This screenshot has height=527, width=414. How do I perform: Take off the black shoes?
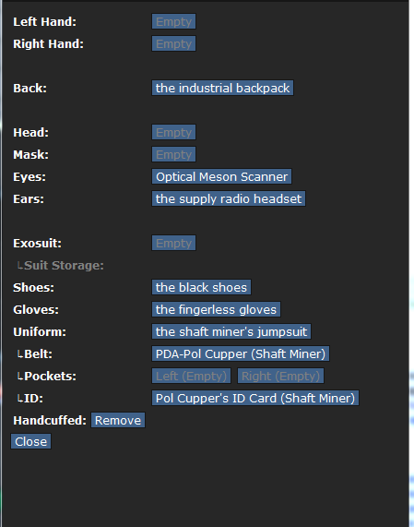[x=201, y=287]
